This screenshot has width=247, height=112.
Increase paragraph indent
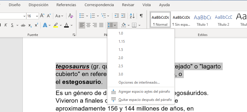click(x=123, y=16)
